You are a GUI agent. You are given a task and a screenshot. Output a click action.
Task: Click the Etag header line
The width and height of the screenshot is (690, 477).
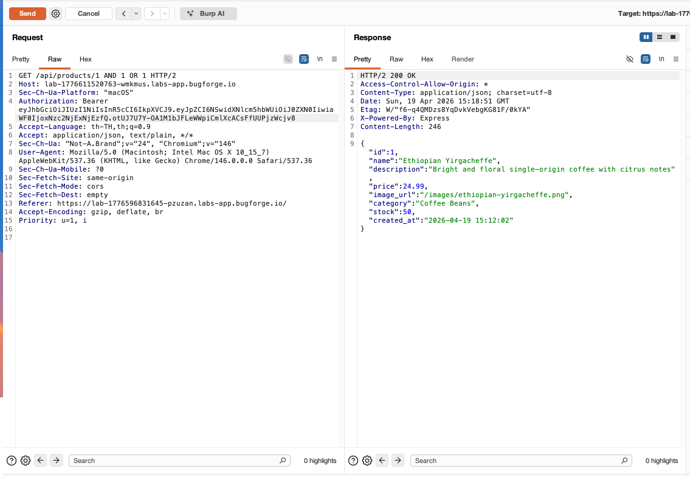(x=446, y=110)
